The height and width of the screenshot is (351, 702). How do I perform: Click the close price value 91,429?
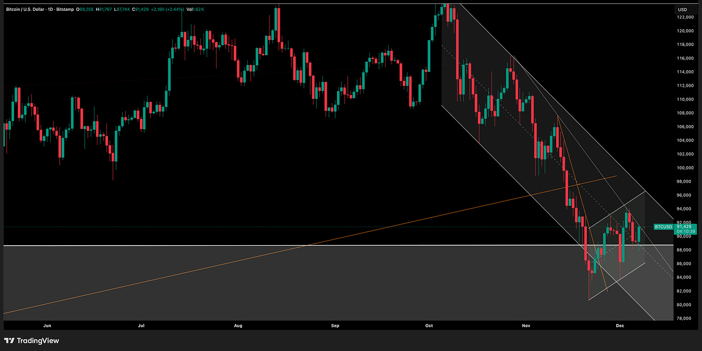point(141,9)
